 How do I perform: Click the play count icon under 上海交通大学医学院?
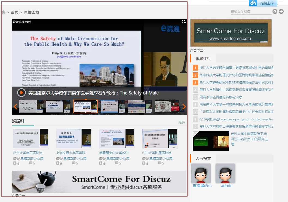click(x=58, y=163)
